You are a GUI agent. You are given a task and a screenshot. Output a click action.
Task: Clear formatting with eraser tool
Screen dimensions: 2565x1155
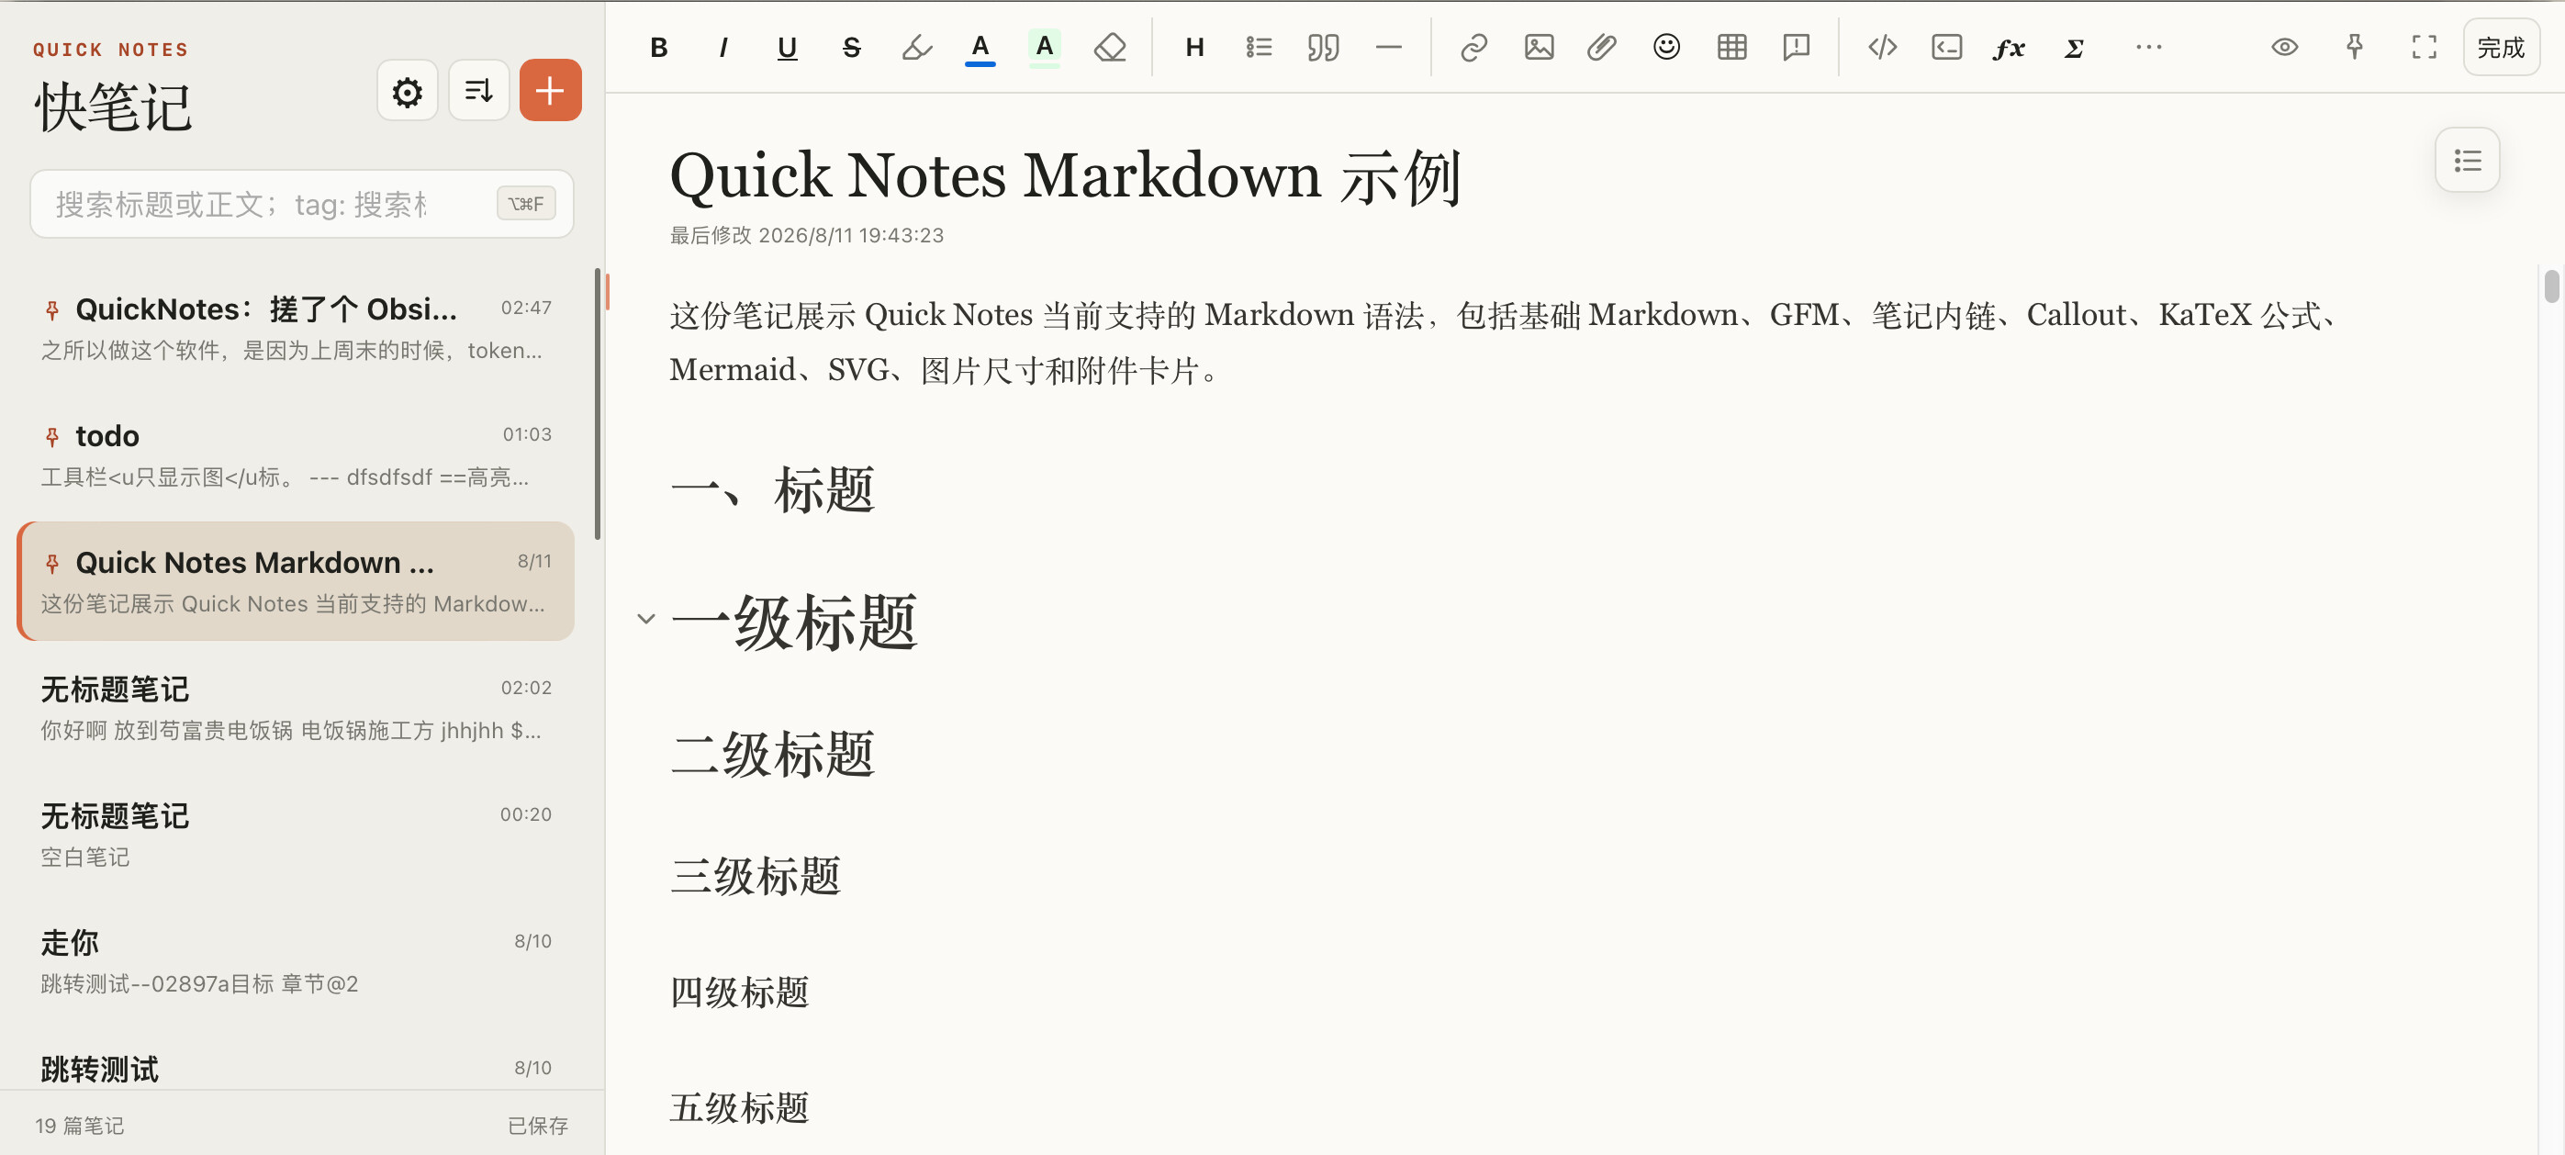[x=1109, y=47]
